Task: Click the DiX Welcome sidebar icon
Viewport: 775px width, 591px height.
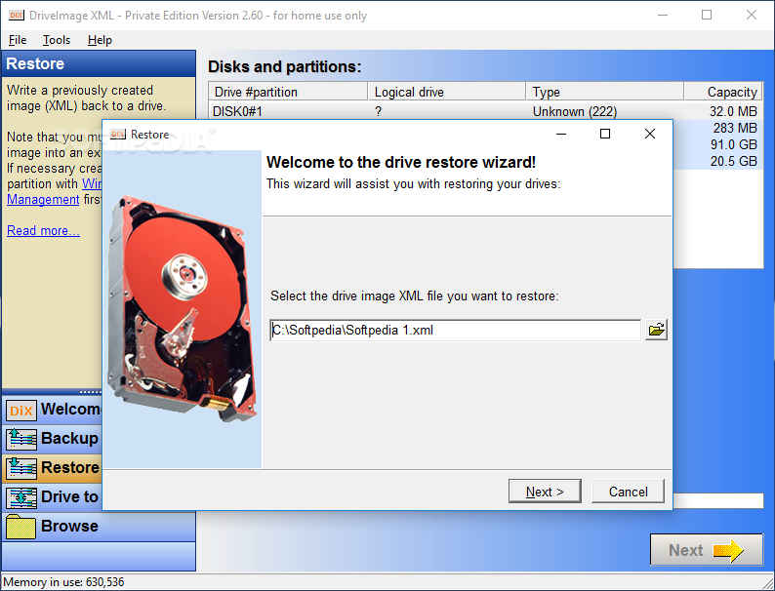Action: coord(21,410)
